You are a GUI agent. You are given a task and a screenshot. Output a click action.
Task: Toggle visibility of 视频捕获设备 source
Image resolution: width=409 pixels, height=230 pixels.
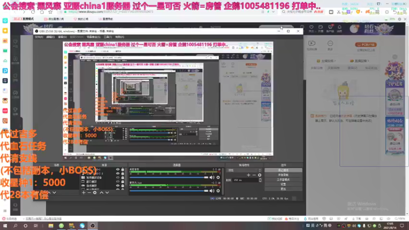tap(118, 177)
